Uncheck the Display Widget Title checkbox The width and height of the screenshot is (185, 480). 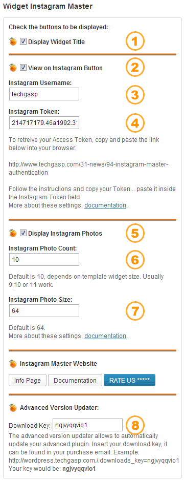23,41
